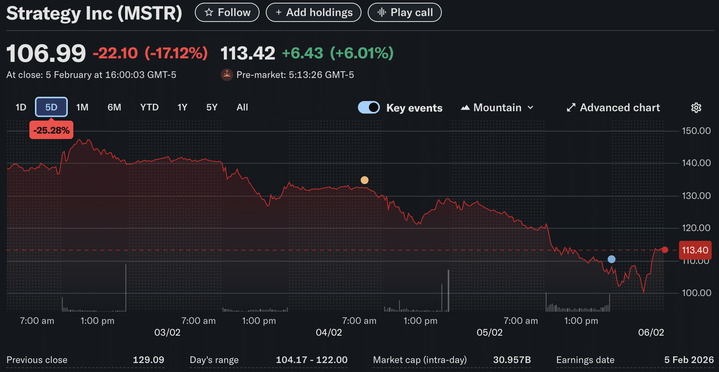This screenshot has width=719, height=372.
Task: Click the red current price dot
Action: pyautogui.click(x=665, y=250)
